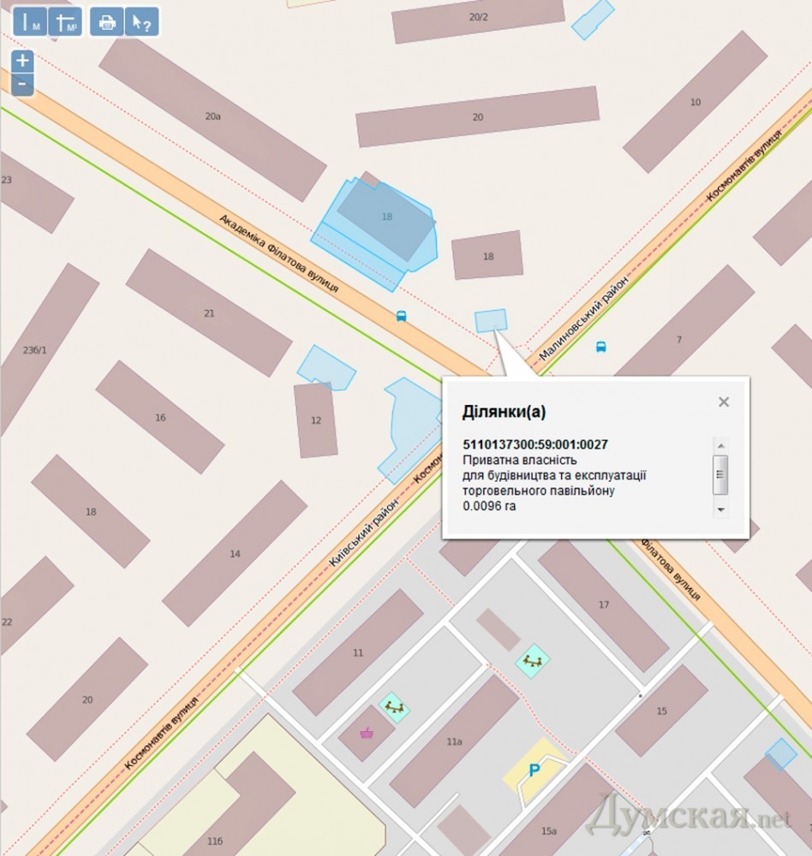Select the blue parcel above building 12

click(324, 366)
